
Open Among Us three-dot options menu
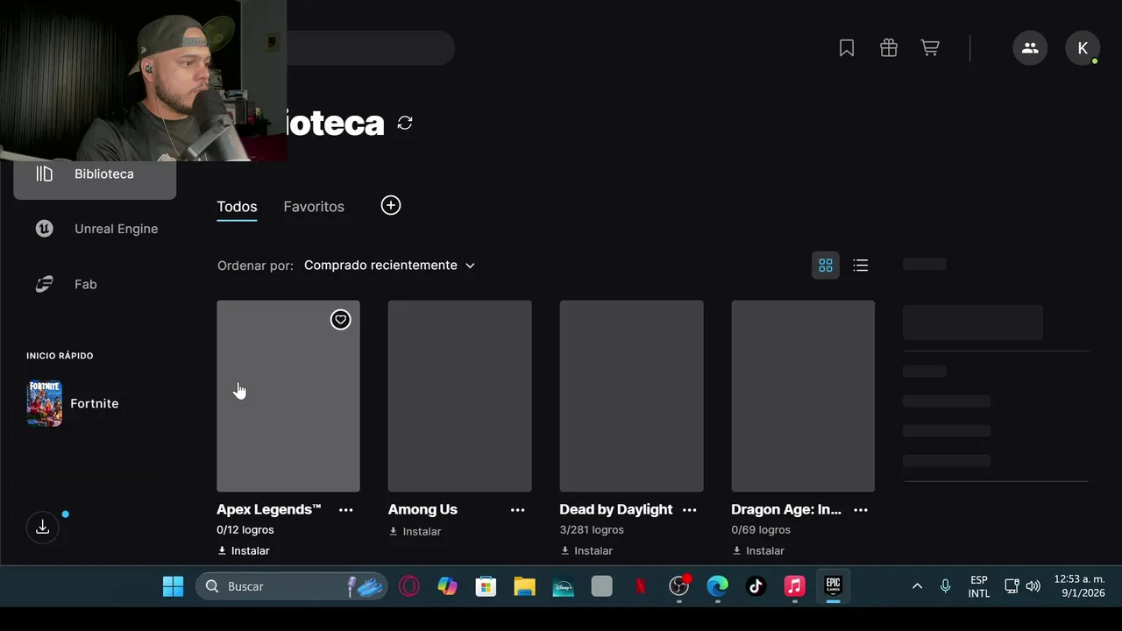tap(518, 510)
